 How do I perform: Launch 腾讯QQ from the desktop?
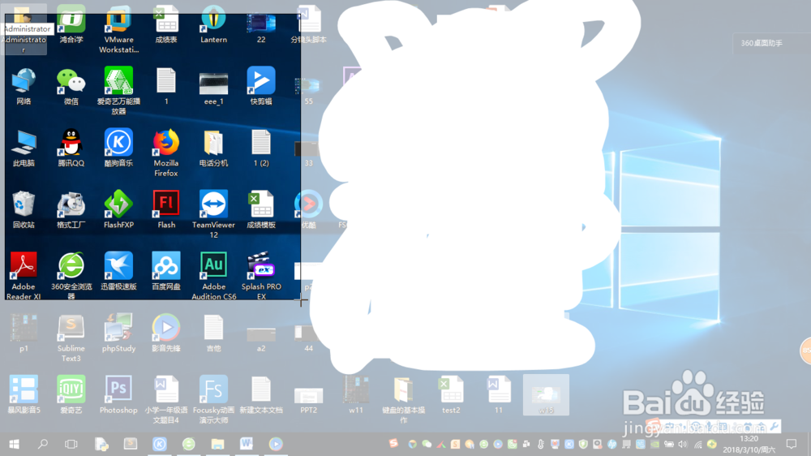tap(71, 148)
